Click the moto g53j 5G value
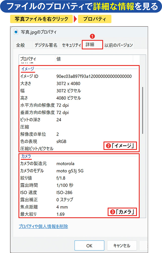Viewport: 162px width, 253px height. click(x=70, y=171)
